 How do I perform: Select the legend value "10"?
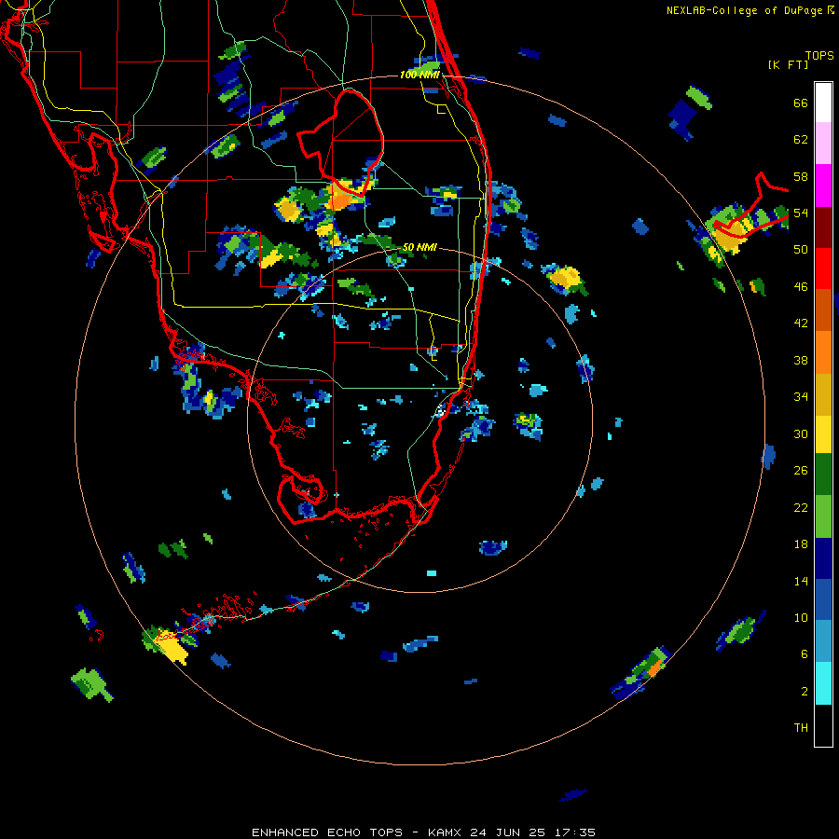click(x=801, y=617)
